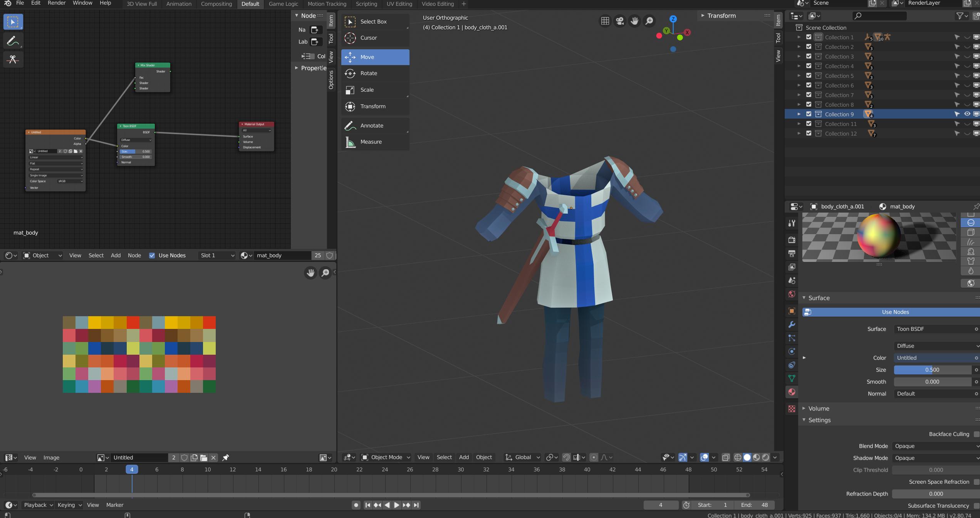The image size is (980, 518).
Task: Pick the Annotate tool in 3D viewport
Action: 375,126
